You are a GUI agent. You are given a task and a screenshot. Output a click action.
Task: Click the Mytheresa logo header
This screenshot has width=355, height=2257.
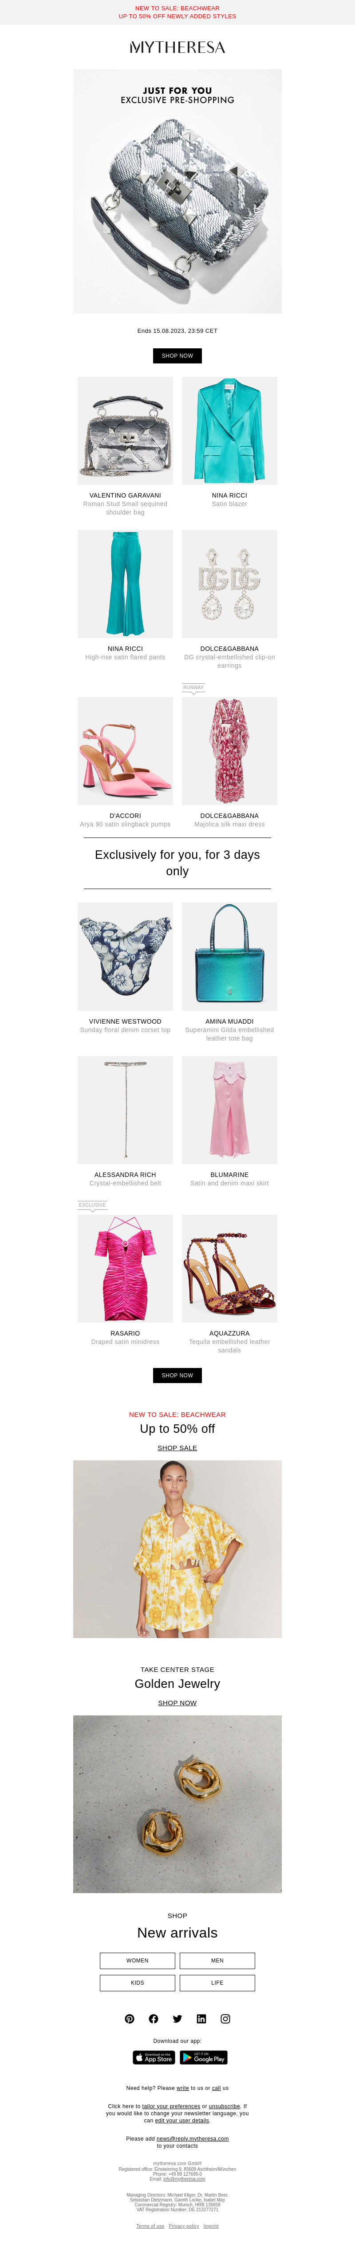click(177, 47)
